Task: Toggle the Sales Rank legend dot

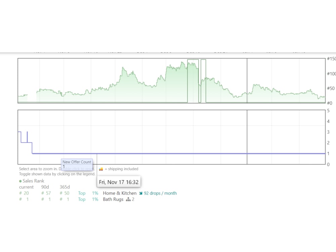Action: click(x=20, y=181)
